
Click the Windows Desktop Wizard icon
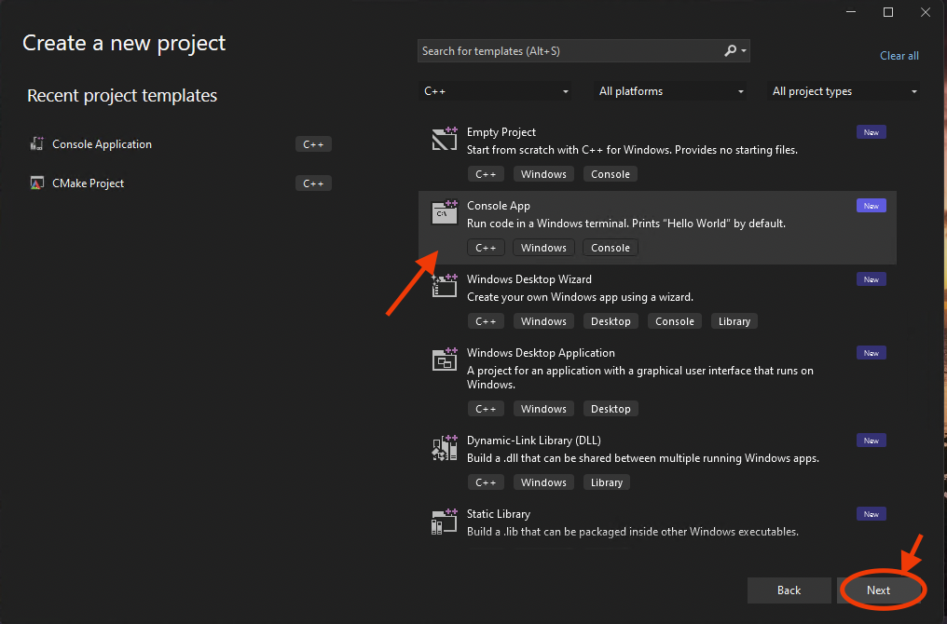(445, 285)
